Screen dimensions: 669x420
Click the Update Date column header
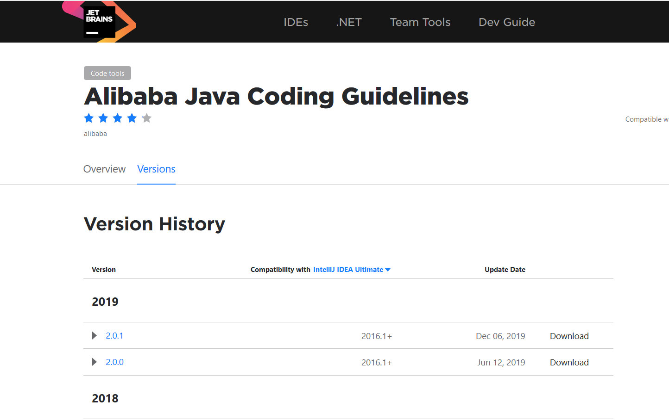point(505,270)
